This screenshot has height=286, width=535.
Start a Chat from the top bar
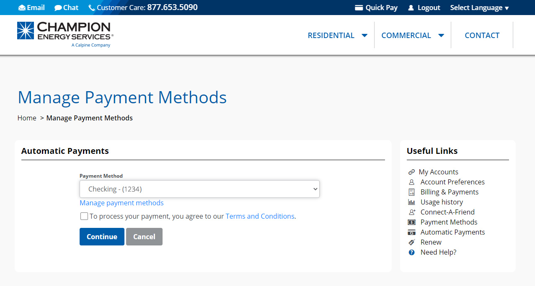pos(71,8)
